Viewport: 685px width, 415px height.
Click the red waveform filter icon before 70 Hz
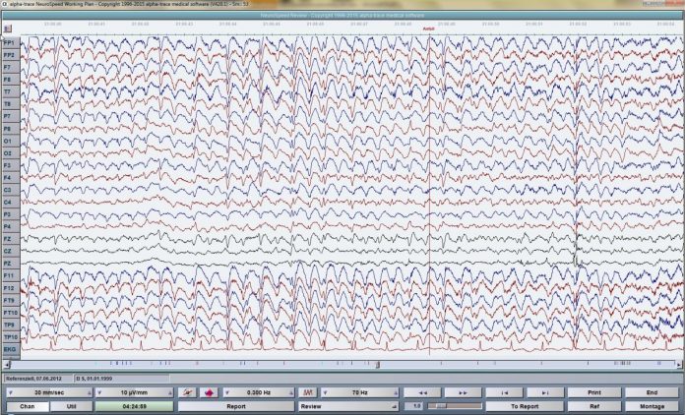click(307, 392)
